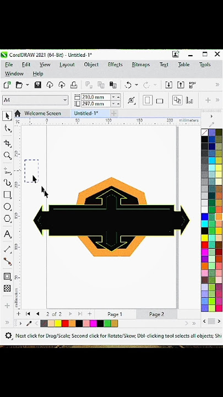This screenshot has height=397, width=223.
Task: Switch to Page 1 tab
Action: pos(115,314)
